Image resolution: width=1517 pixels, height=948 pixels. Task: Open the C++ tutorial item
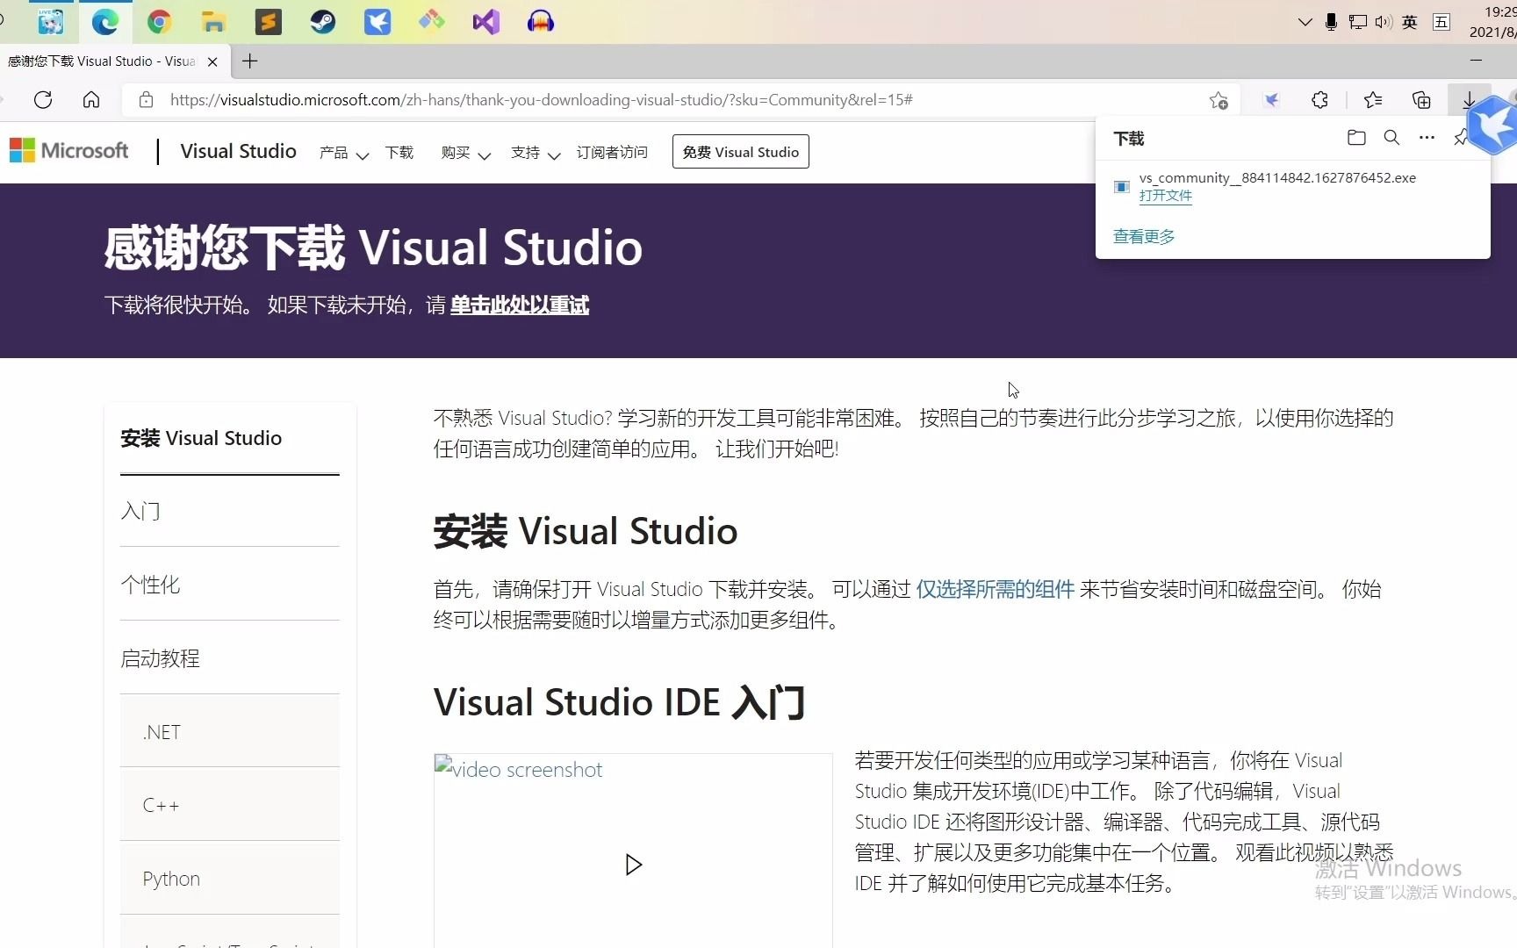pyautogui.click(x=230, y=805)
